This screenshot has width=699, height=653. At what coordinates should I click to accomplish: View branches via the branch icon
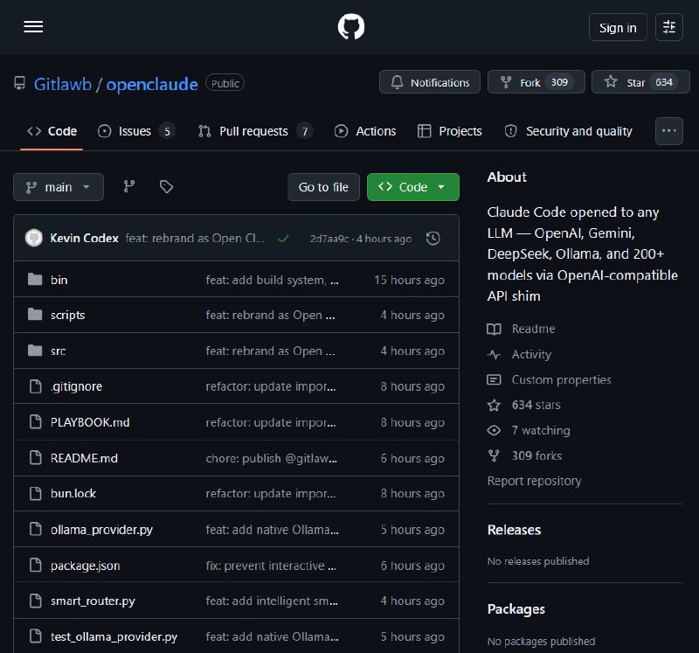(129, 186)
